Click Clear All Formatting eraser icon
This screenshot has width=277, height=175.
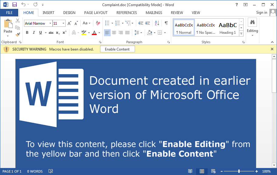pos(98,23)
